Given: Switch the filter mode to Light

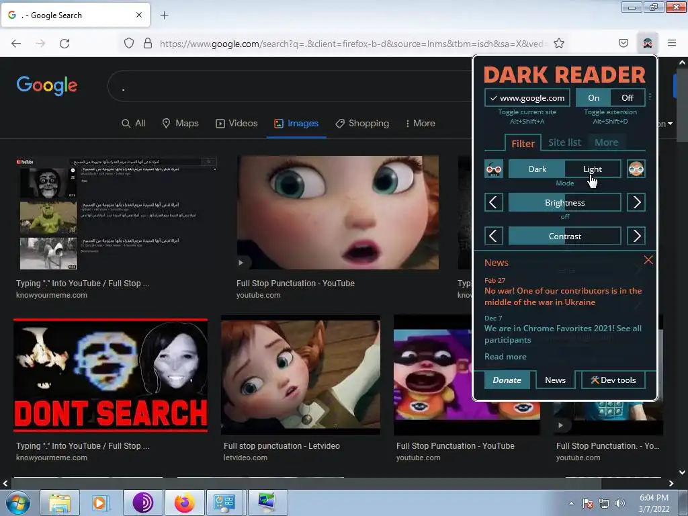Looking at the screenshot, I should 593,169.
